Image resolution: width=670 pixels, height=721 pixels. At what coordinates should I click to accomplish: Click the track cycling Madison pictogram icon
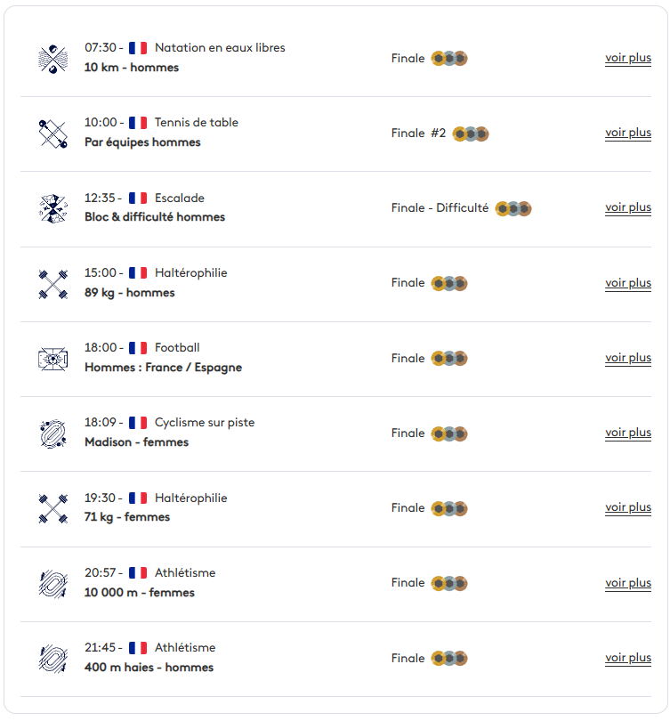coord(53,433)
